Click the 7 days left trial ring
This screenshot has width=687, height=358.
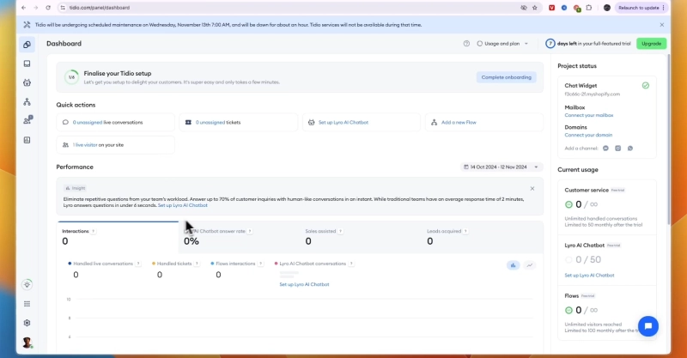click(550, 44)
